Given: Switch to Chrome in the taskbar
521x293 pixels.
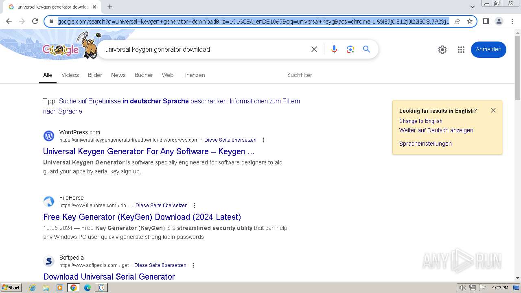Looking at the screenshot, I should pos(74,288).
